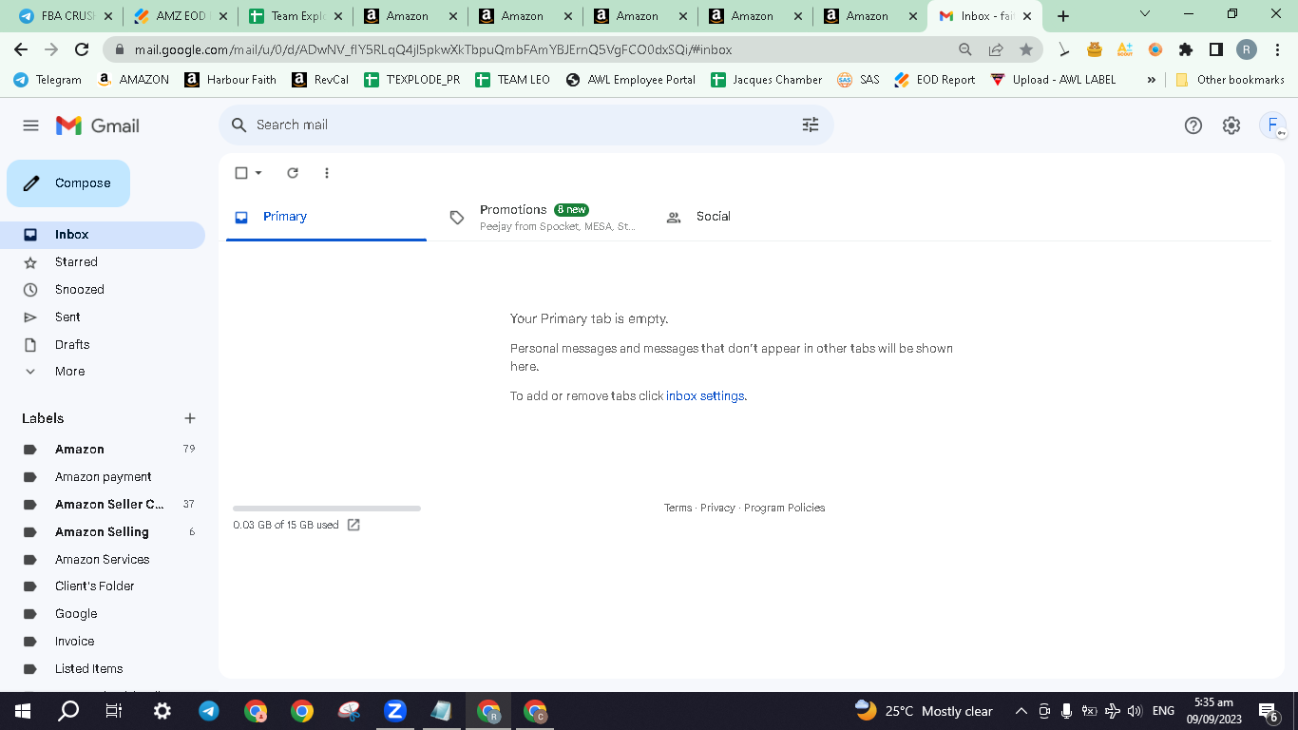Click the Search mail field
The width and height of the screenshot is (1298, 730).
point(526,125)
